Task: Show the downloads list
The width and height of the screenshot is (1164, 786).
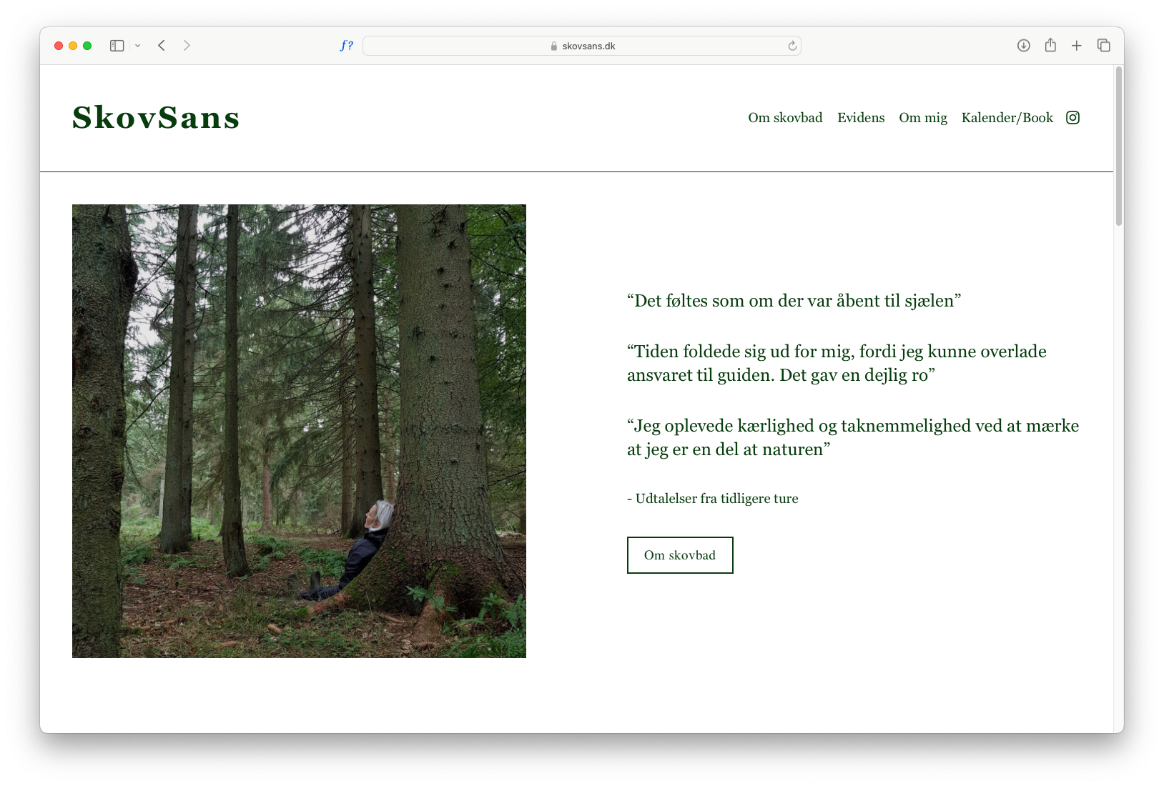Action: point(1024,46)
